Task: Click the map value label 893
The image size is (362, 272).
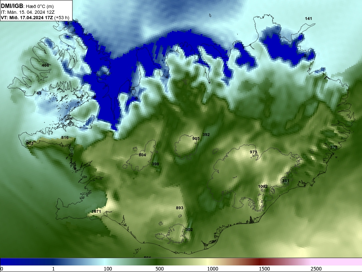Action: click(180, 208)
